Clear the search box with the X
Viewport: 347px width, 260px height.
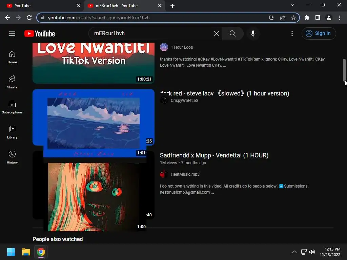coord(217,34)
